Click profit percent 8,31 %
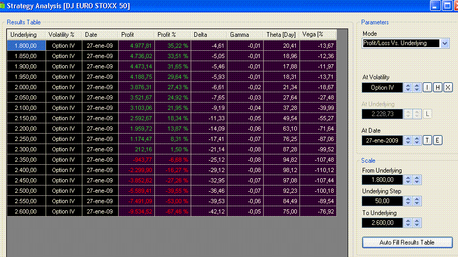Screen dimensions: 458x257 (173, 139)
